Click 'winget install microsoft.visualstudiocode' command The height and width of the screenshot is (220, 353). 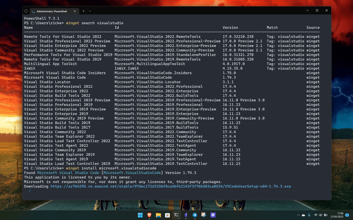click(x=111, y=168)
